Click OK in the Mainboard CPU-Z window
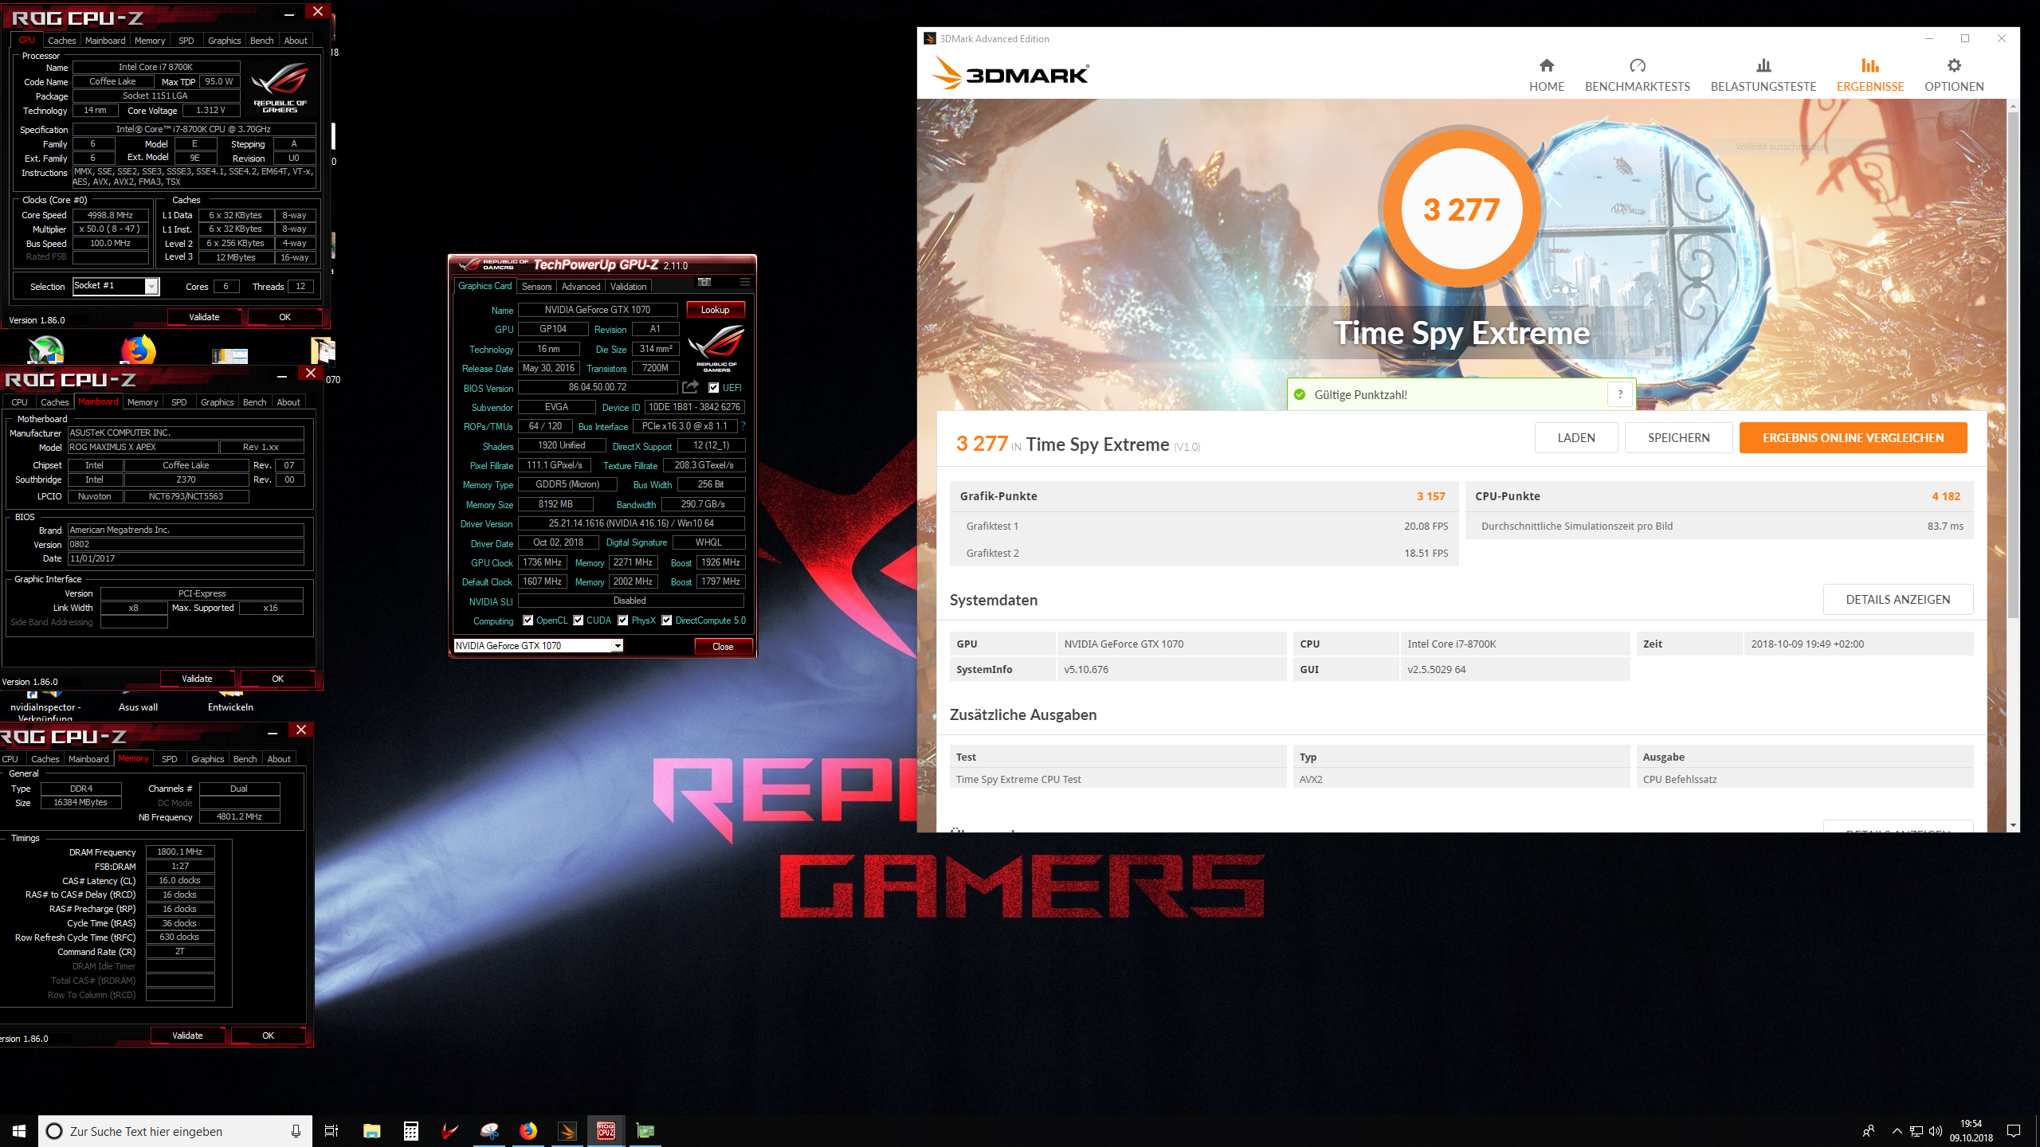 (277, 679)
